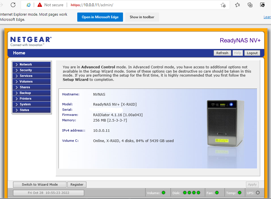
Task: Open the System menu item
Action: click(31, 104)
